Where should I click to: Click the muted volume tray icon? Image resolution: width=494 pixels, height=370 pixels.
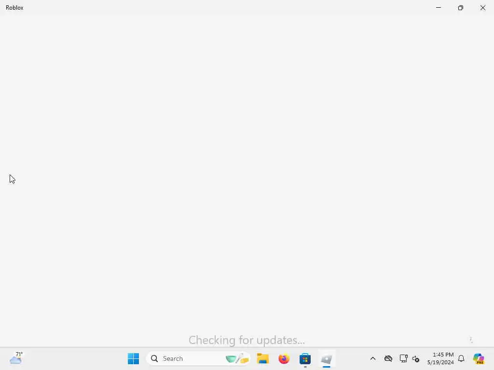tap(415, 359)
